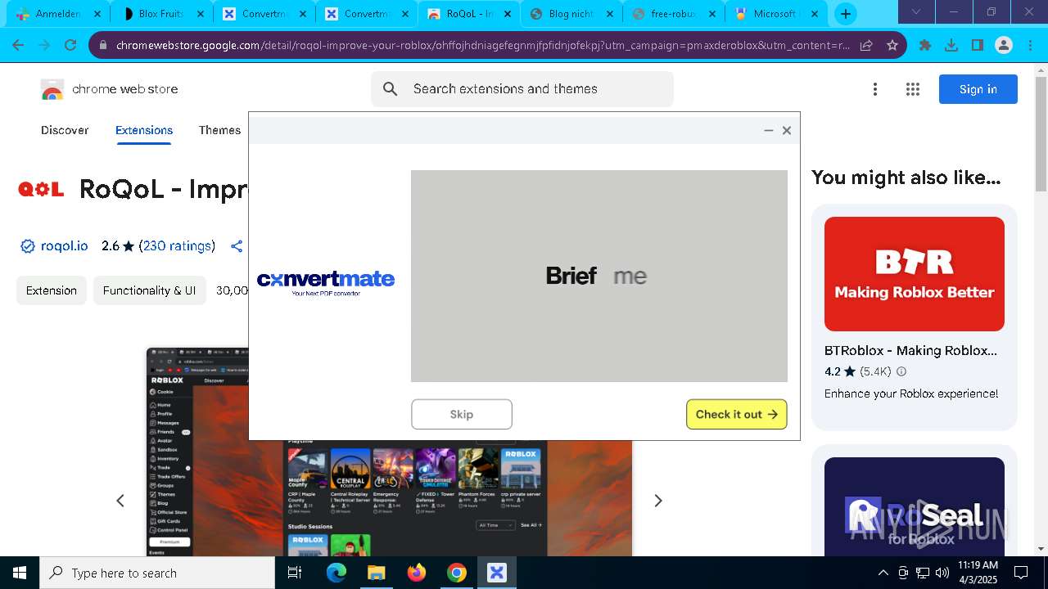The height and width of the screenshot is (589, 1048).
Task: Open the Chrome three-dot menu
Action: [1030, 45]
